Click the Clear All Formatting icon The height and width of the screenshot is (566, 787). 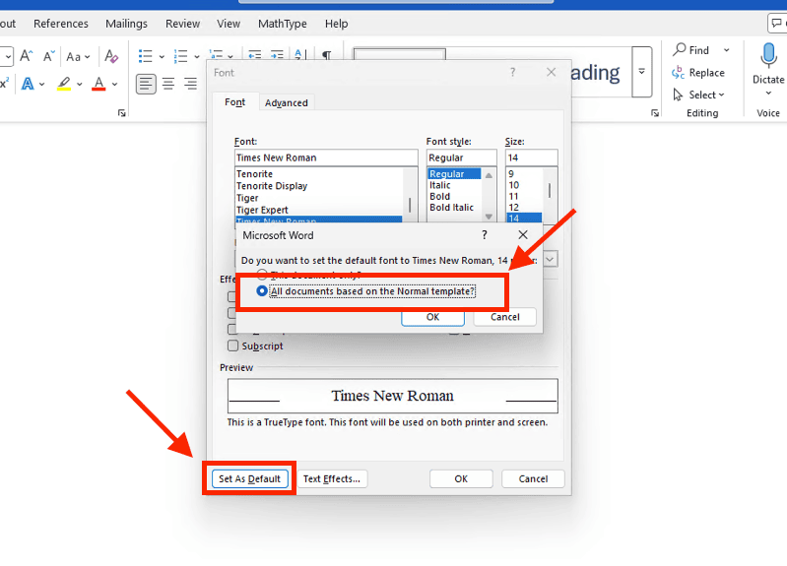coord(111,56)
